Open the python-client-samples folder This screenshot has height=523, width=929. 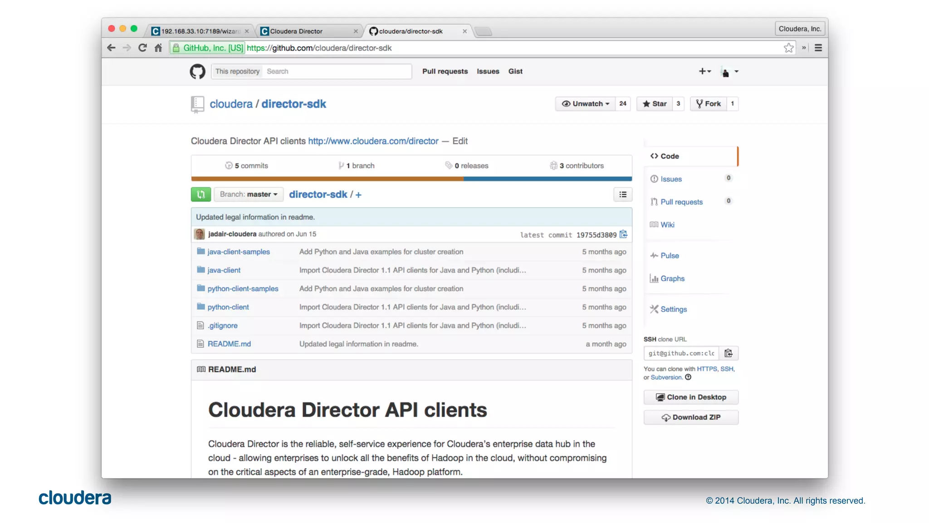[243, 288]
